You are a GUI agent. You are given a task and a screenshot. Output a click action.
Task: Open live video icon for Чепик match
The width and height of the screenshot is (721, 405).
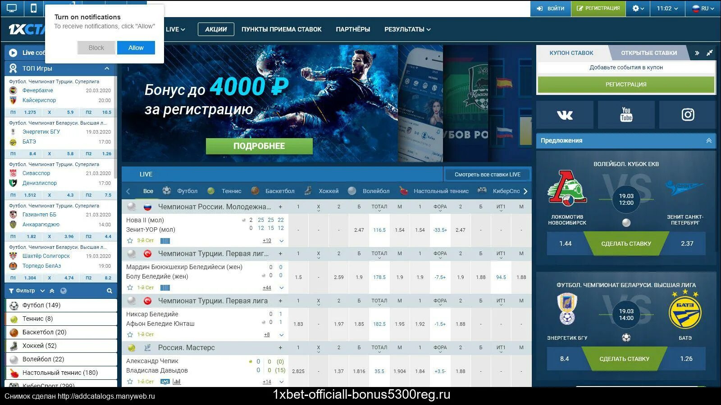click(x=165, y=382)
